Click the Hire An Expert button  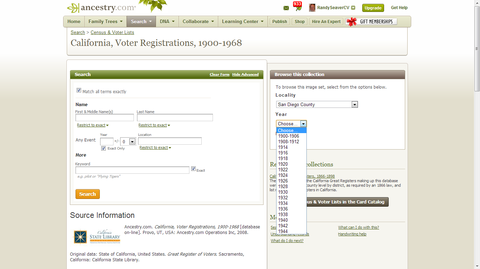tap(326, 21)
